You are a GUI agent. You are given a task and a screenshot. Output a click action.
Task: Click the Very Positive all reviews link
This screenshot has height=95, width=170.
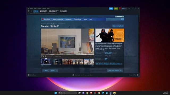click(108, 54)
